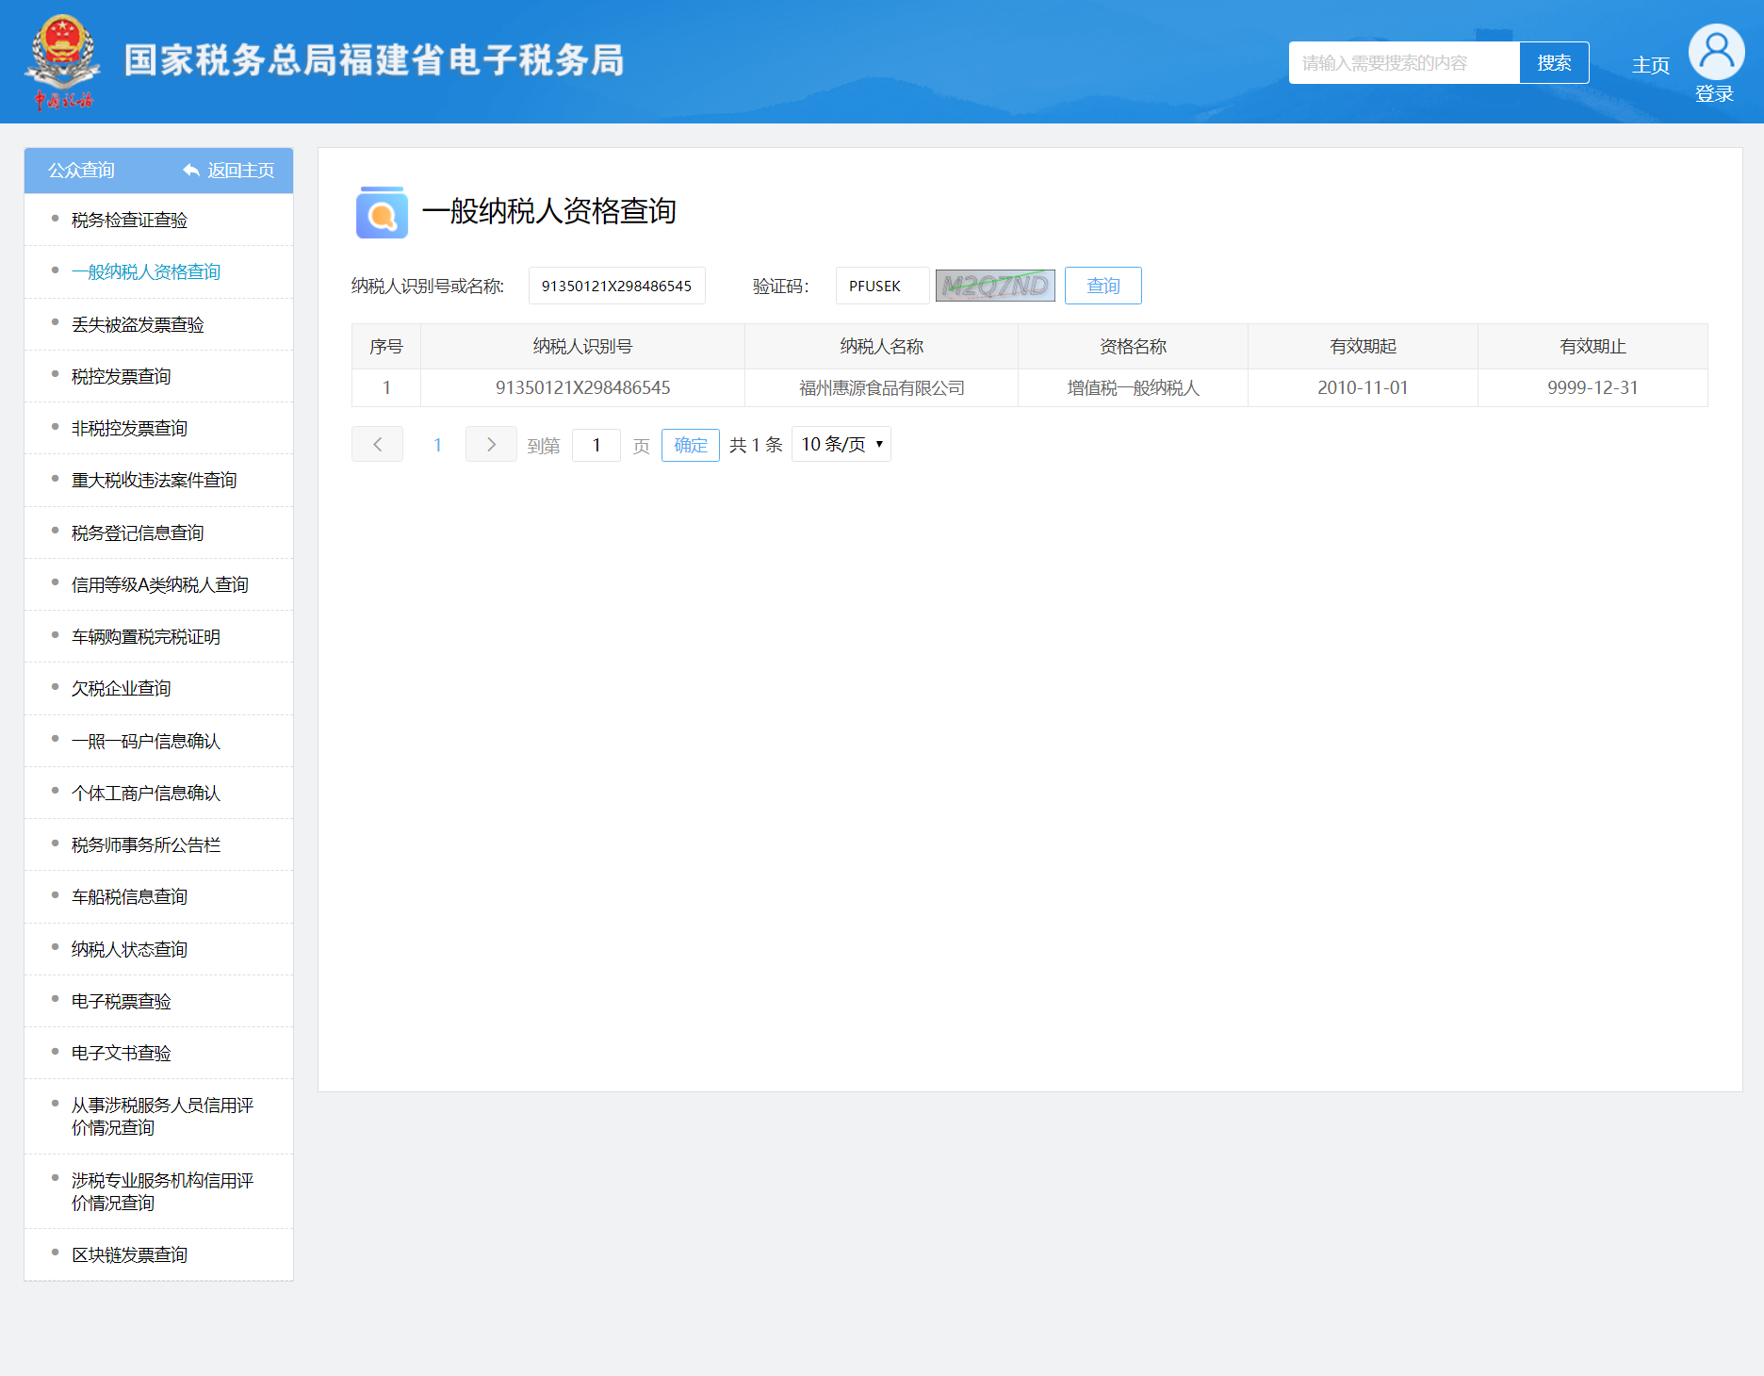Viewport: 1764px width, 1376px height.
Task: Open 欠税企业查询 sidebar item
Action: [x=121, y=689]
